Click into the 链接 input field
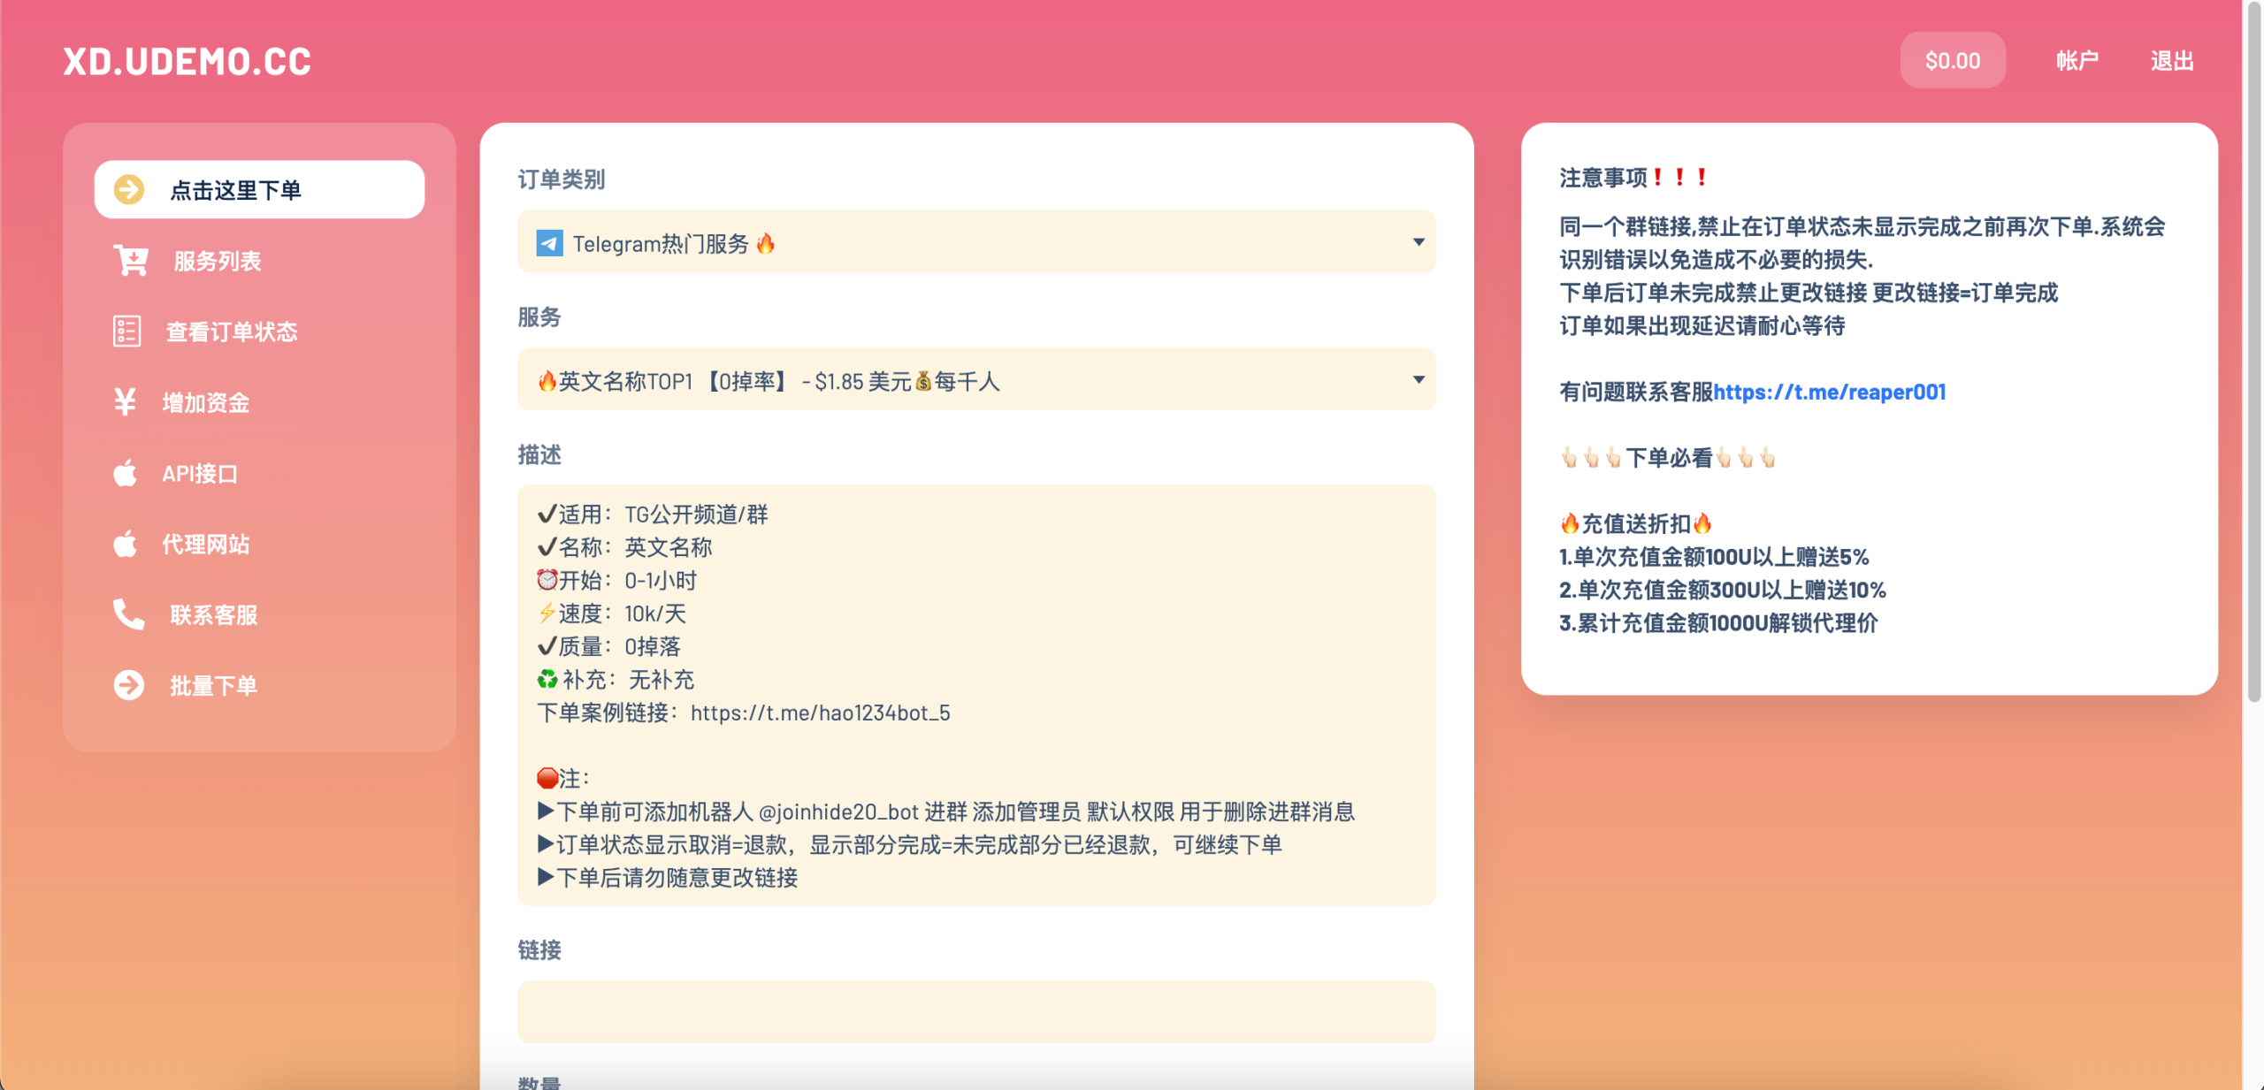This screenshot has height=1090, width=2264. point(976,1011)
